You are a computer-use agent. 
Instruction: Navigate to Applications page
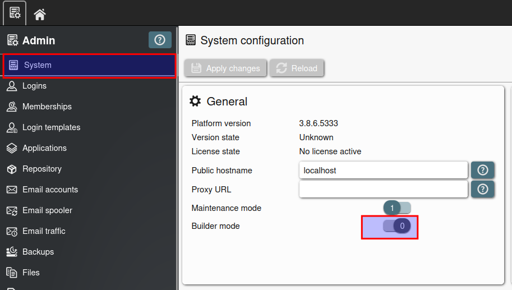click(x=44, y=148)
